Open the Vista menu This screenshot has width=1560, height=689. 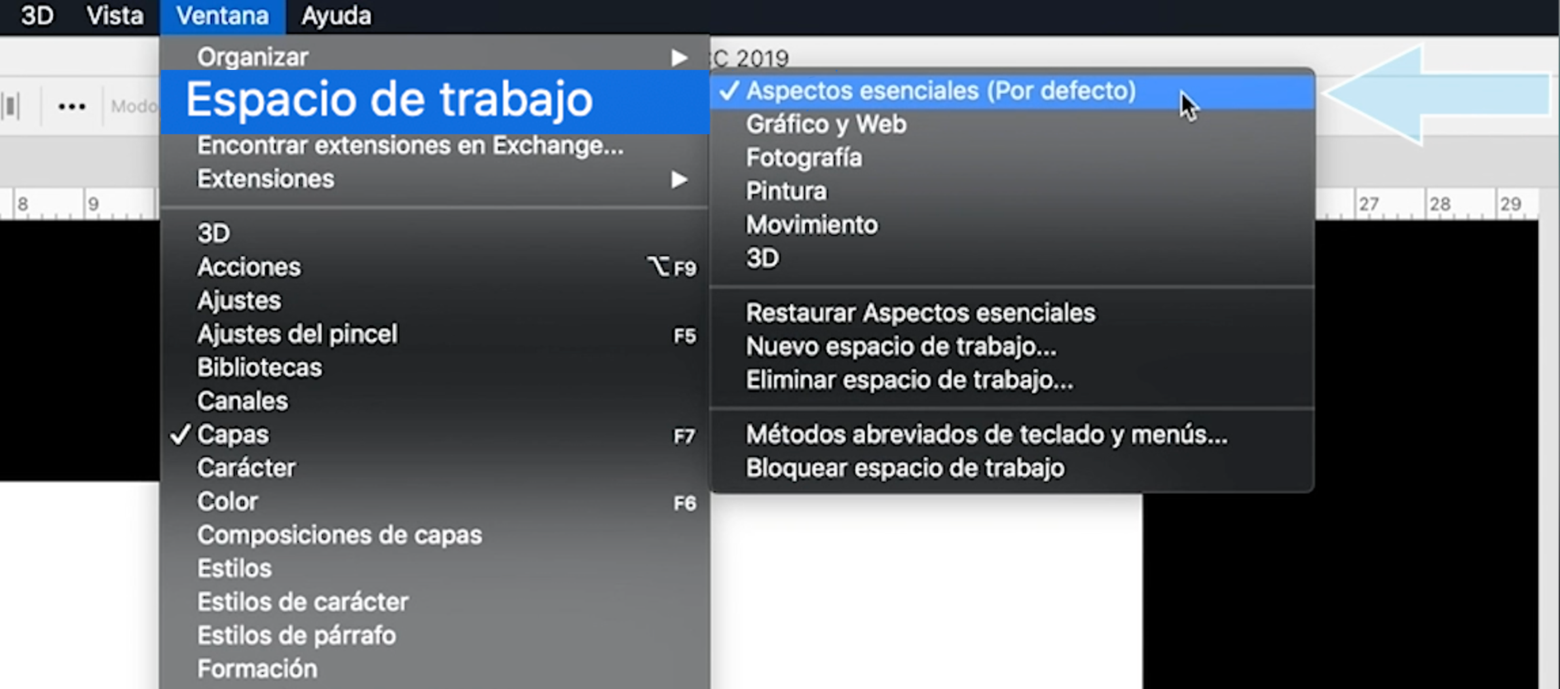pyautogui.click(x=114, y=16)
